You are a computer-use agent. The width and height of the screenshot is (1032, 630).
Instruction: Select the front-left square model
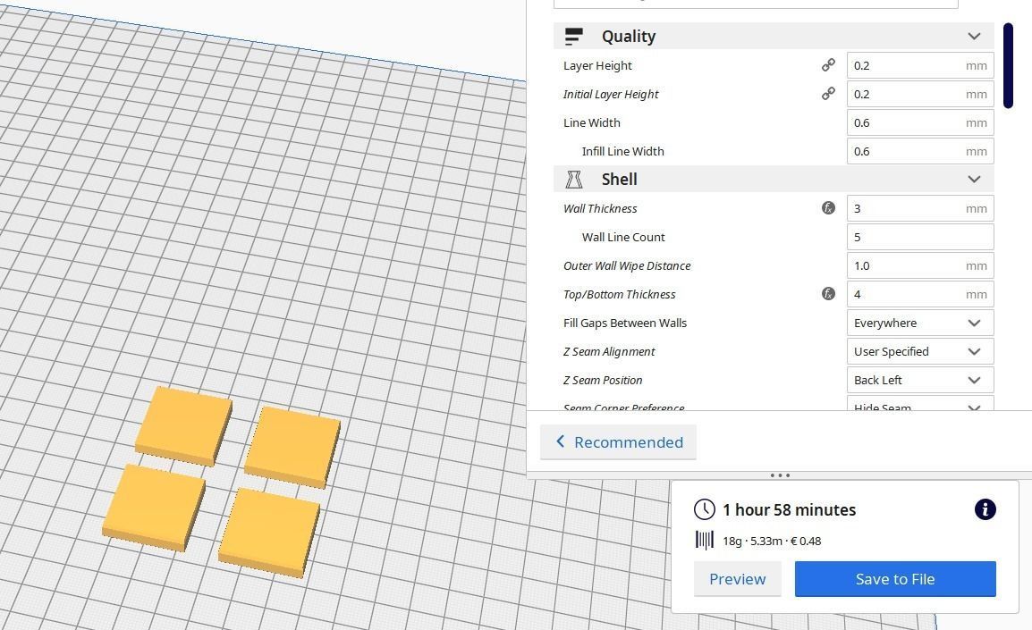(x=154, y=507)
